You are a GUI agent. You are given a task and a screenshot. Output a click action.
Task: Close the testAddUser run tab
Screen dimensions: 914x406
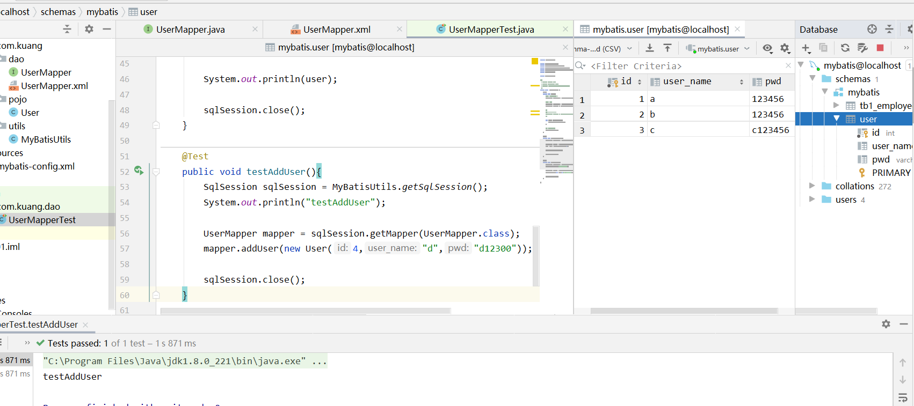click(x=85, y=325)
